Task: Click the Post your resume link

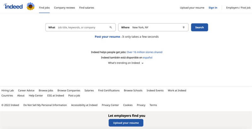Action: (x=107, y=37)
